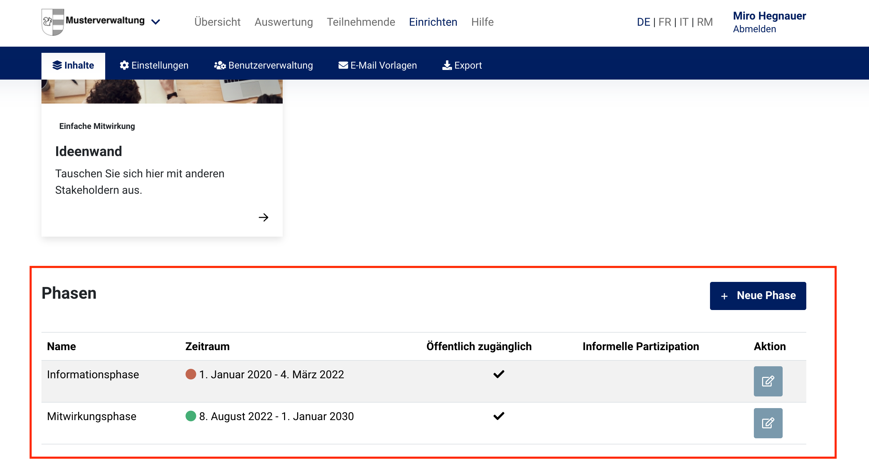Click the envelope icon for E-Mail Vorlagen
The image size is (869, 476).
pos(343,65)
